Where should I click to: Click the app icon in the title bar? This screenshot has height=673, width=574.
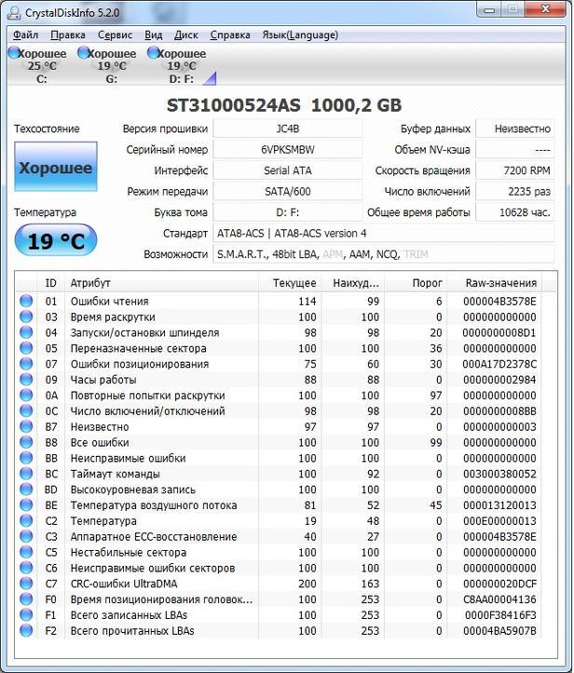(14, 13)
